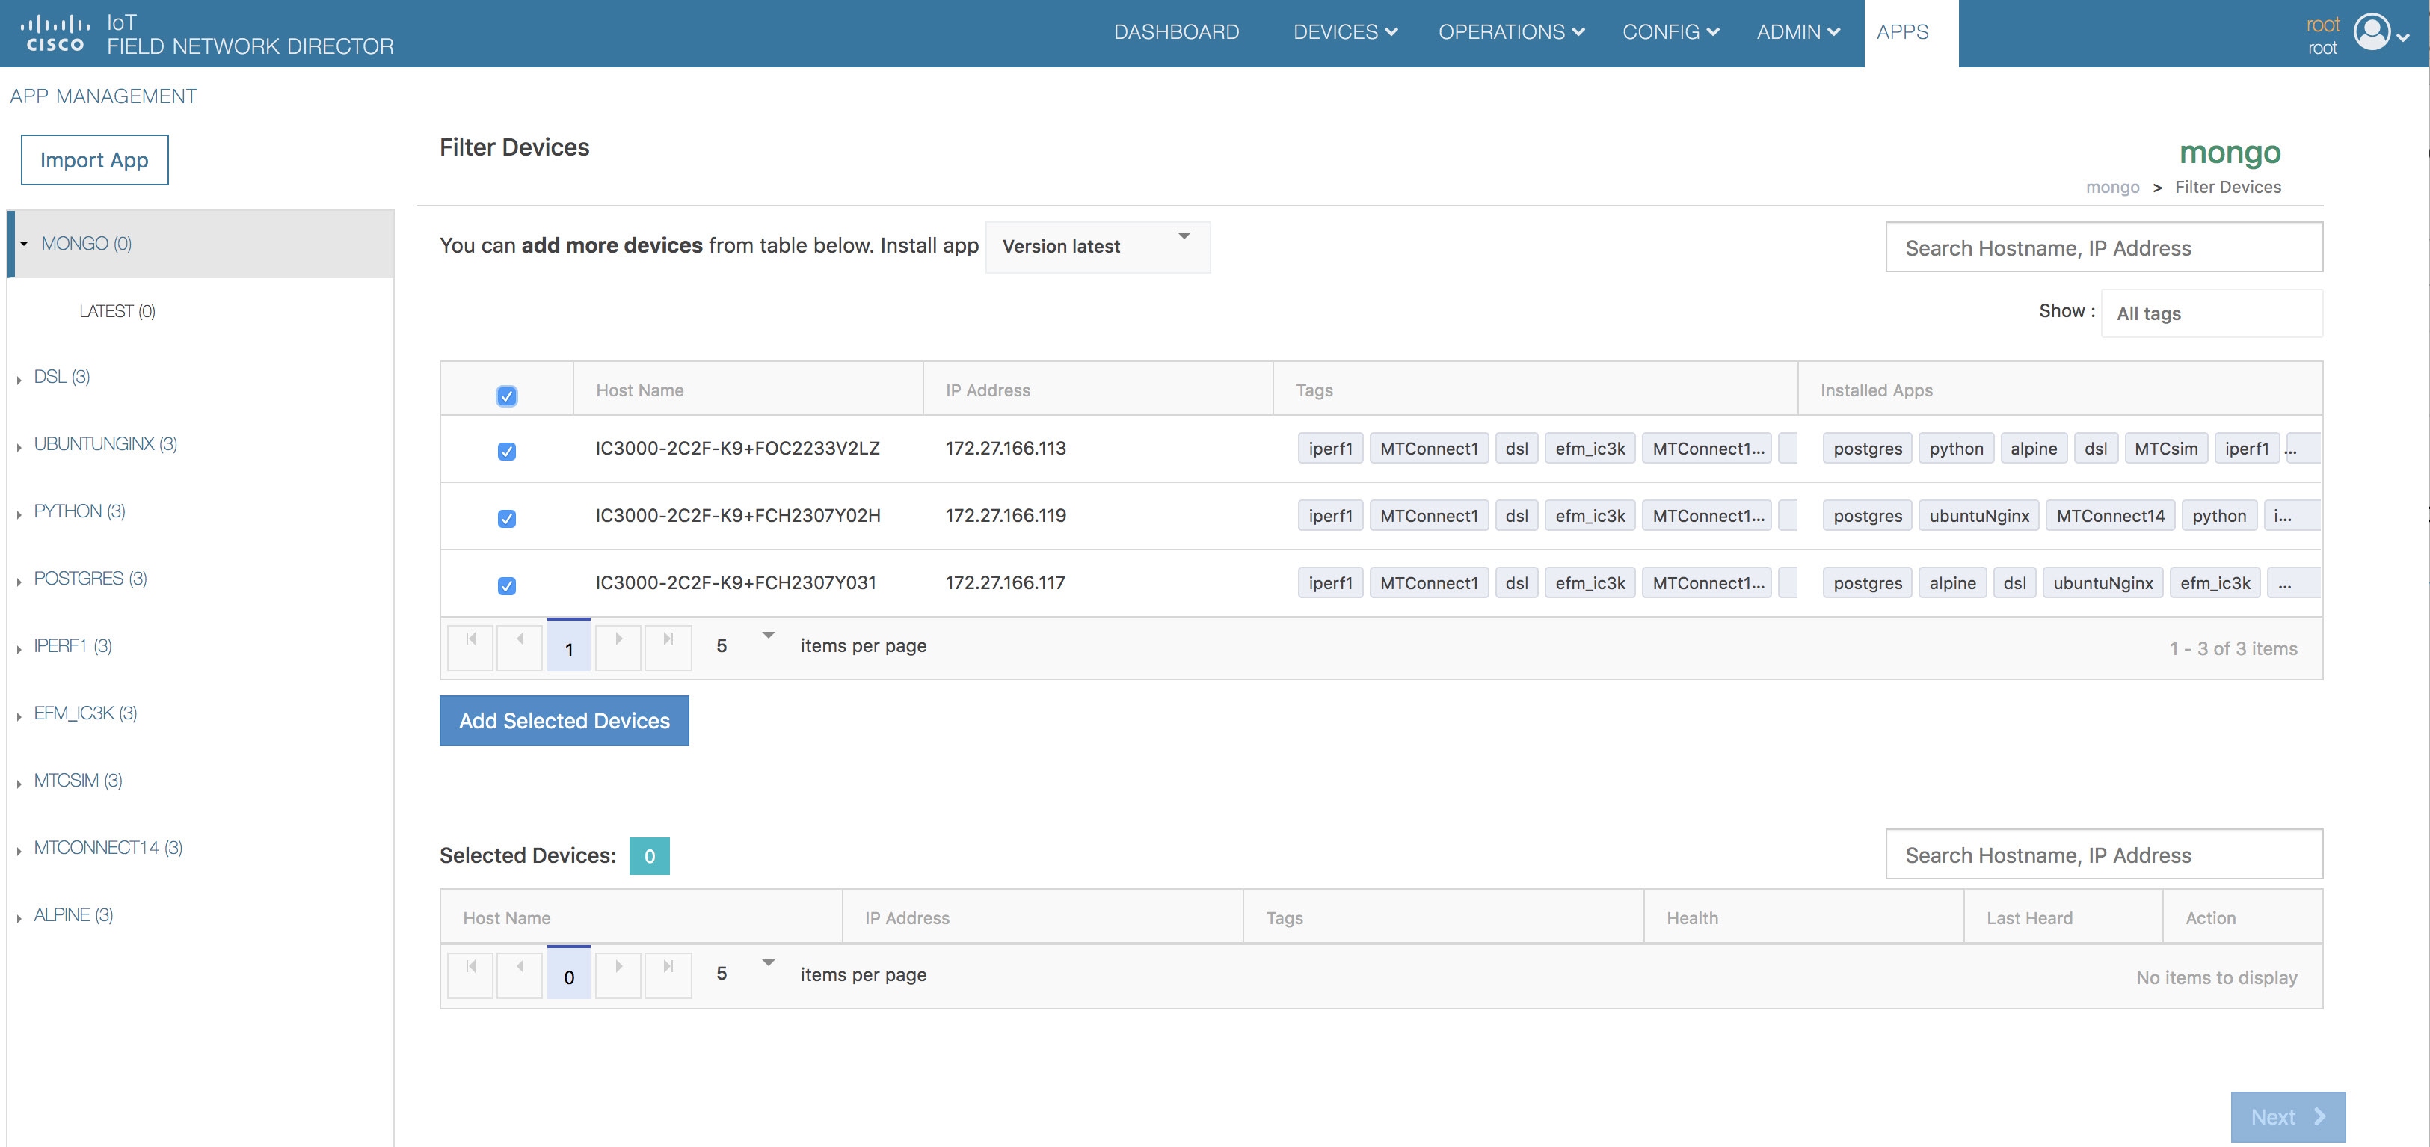Open the OPERATIONS menu
Viewport: 2430px width, 1147px height.
click(x=1511, y=32)
